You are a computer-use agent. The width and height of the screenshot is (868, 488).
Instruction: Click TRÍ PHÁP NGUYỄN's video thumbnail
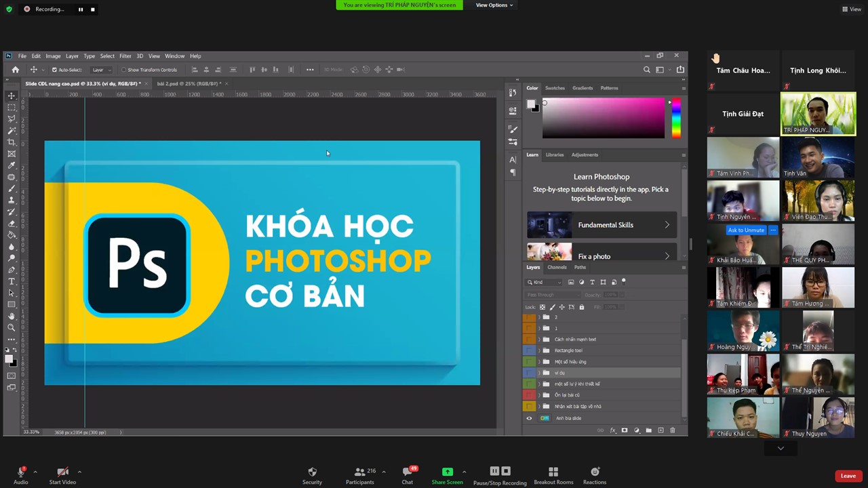click(818, 114)
